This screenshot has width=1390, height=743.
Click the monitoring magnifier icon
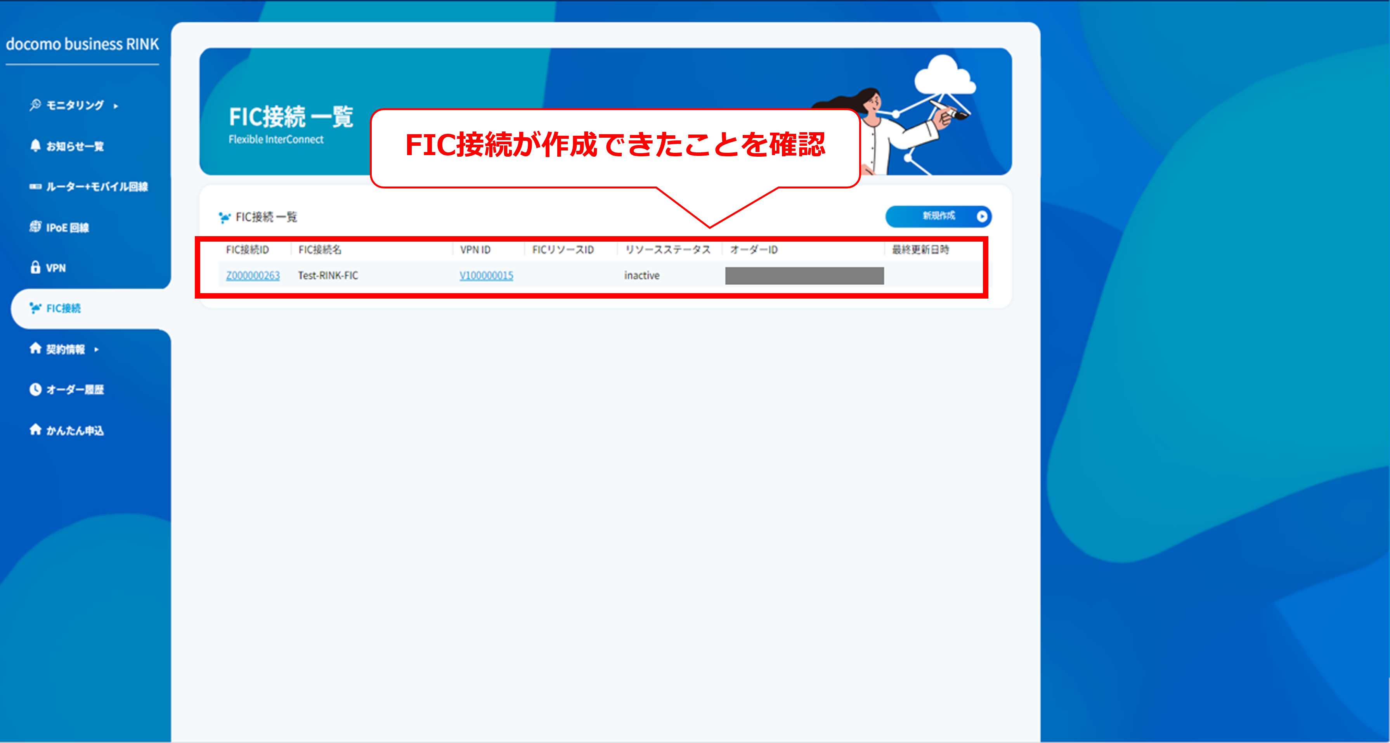pyautogui.click(x=35, y=105)
